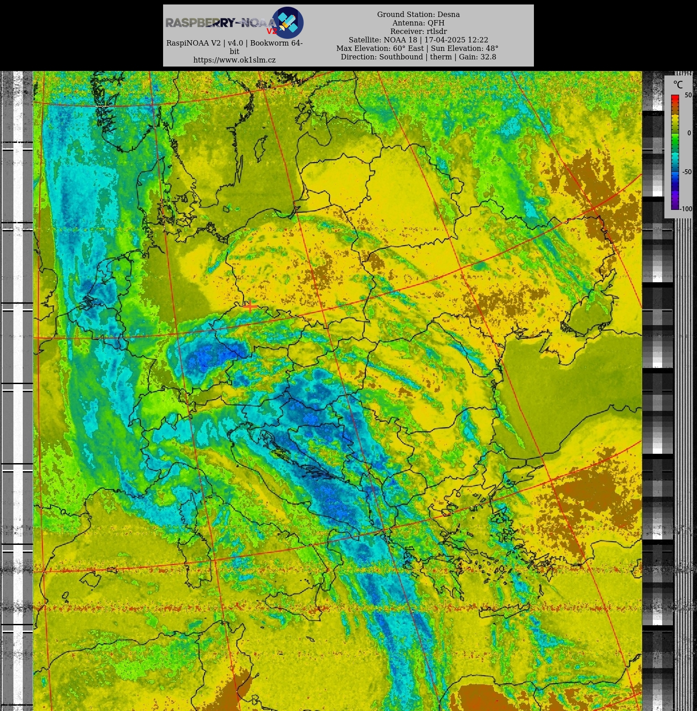Open the https://www.ok1slm.cz link text

234,60
